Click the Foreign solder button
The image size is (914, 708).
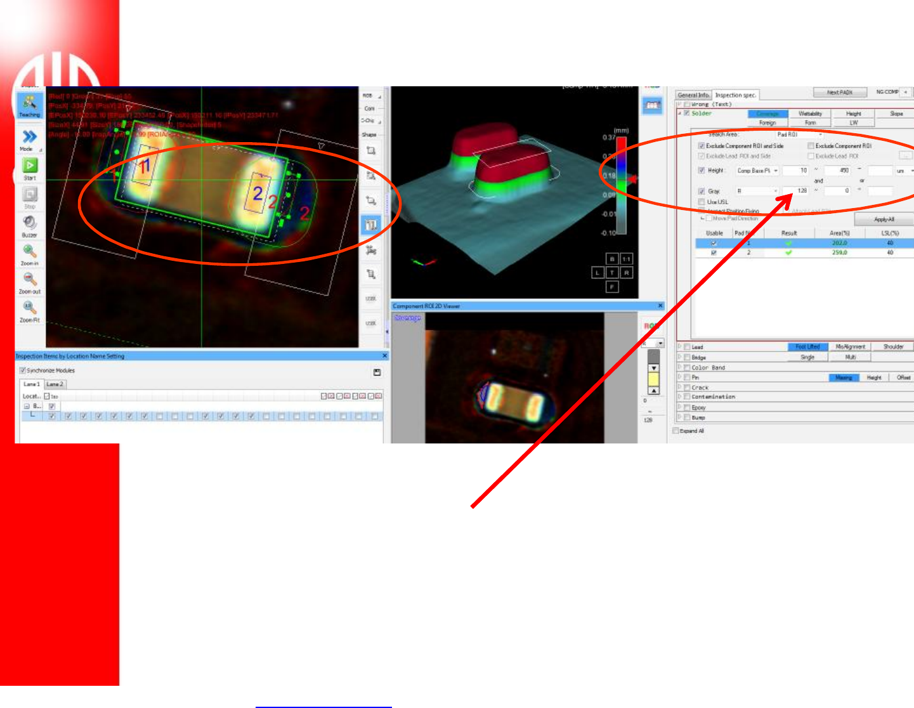click(767, 122)
